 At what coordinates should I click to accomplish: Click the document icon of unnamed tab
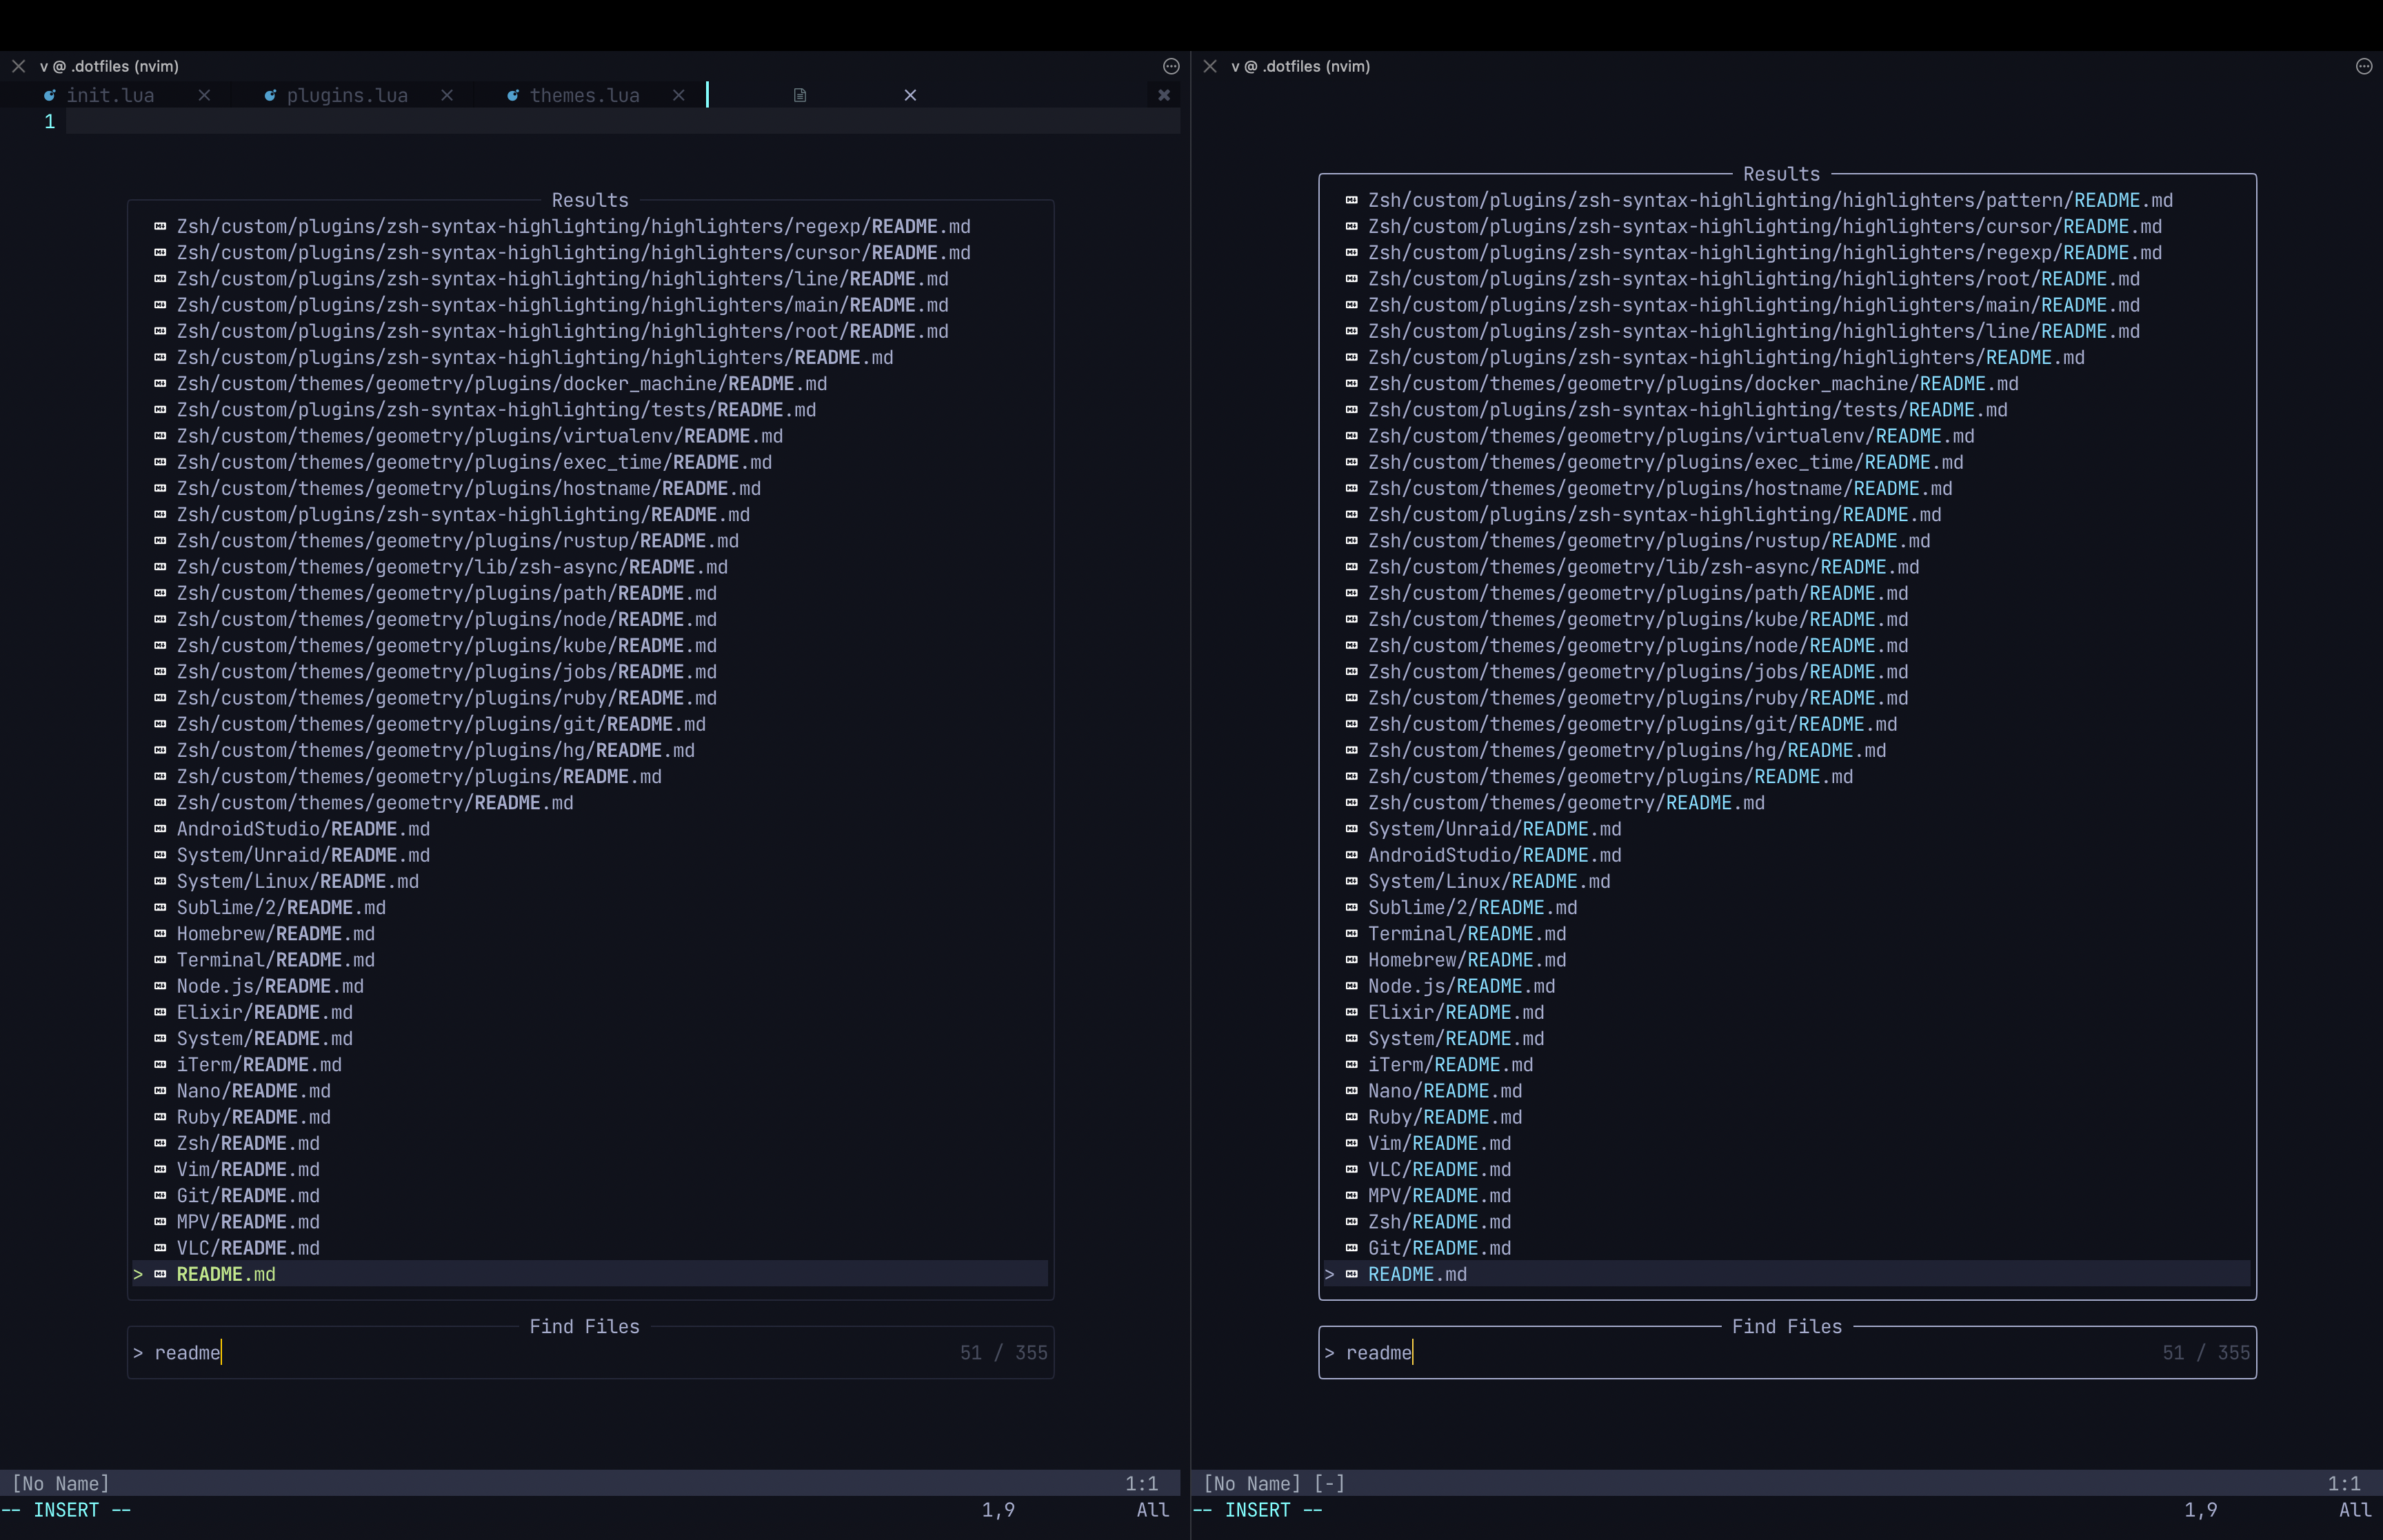click(800, 95)
